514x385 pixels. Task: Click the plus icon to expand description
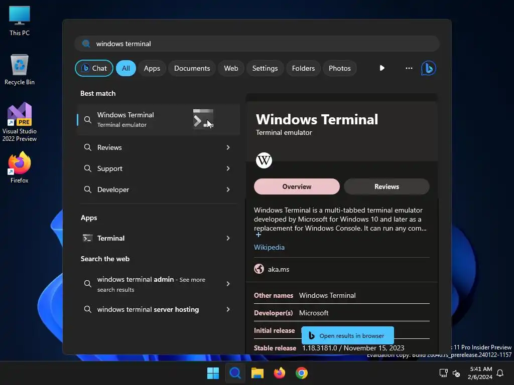point(259,235)
